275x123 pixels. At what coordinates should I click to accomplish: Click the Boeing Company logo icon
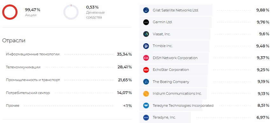click(x=146, y=82)
